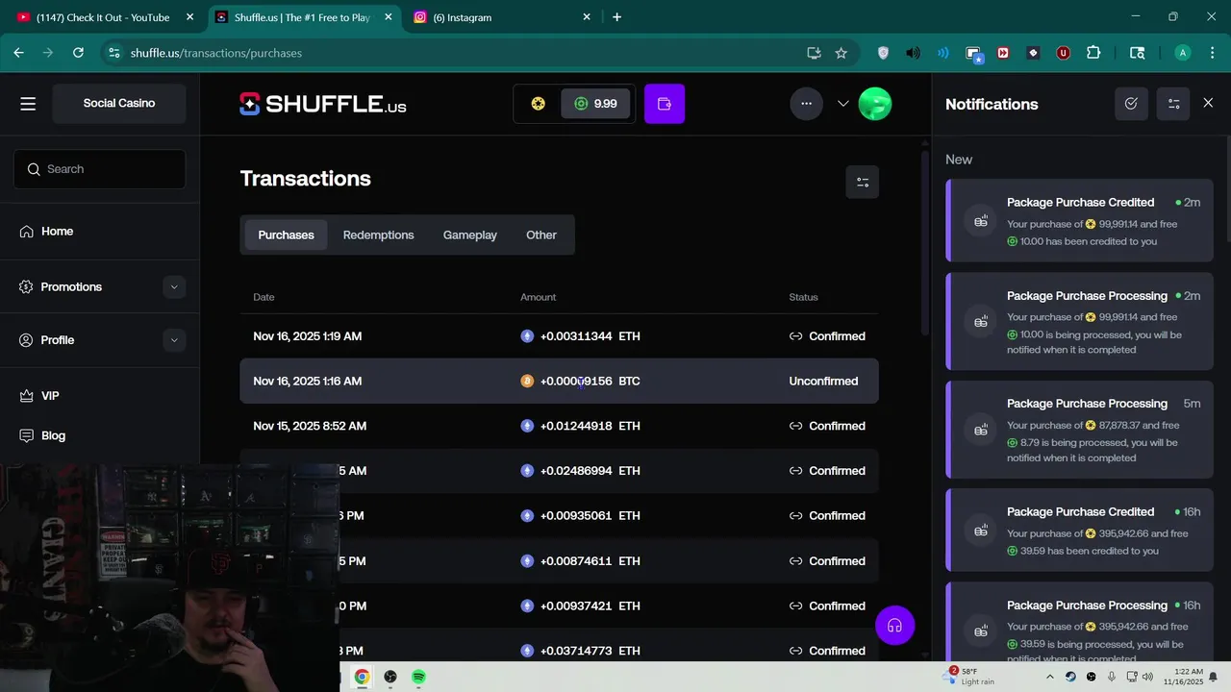The width and height of the screenshot is (1231, 692).
Task: Expand the profile dropdown chevron beside avatar
Action: [x=843, y=104]
